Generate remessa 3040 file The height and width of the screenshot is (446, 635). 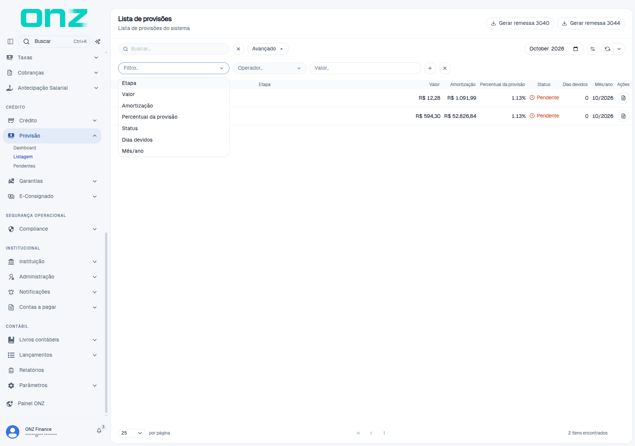click(520, 23)
